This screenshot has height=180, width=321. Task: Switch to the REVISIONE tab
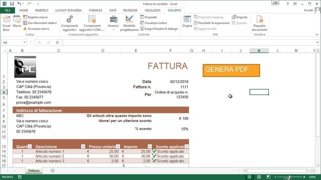click(x=130, y=10)
